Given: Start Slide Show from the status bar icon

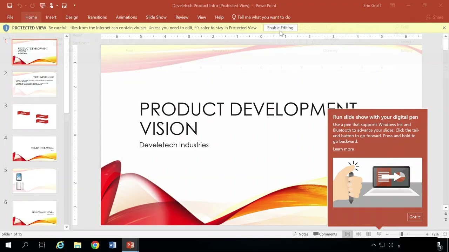Looking at the screenshot, I should (x=379, y=234).
